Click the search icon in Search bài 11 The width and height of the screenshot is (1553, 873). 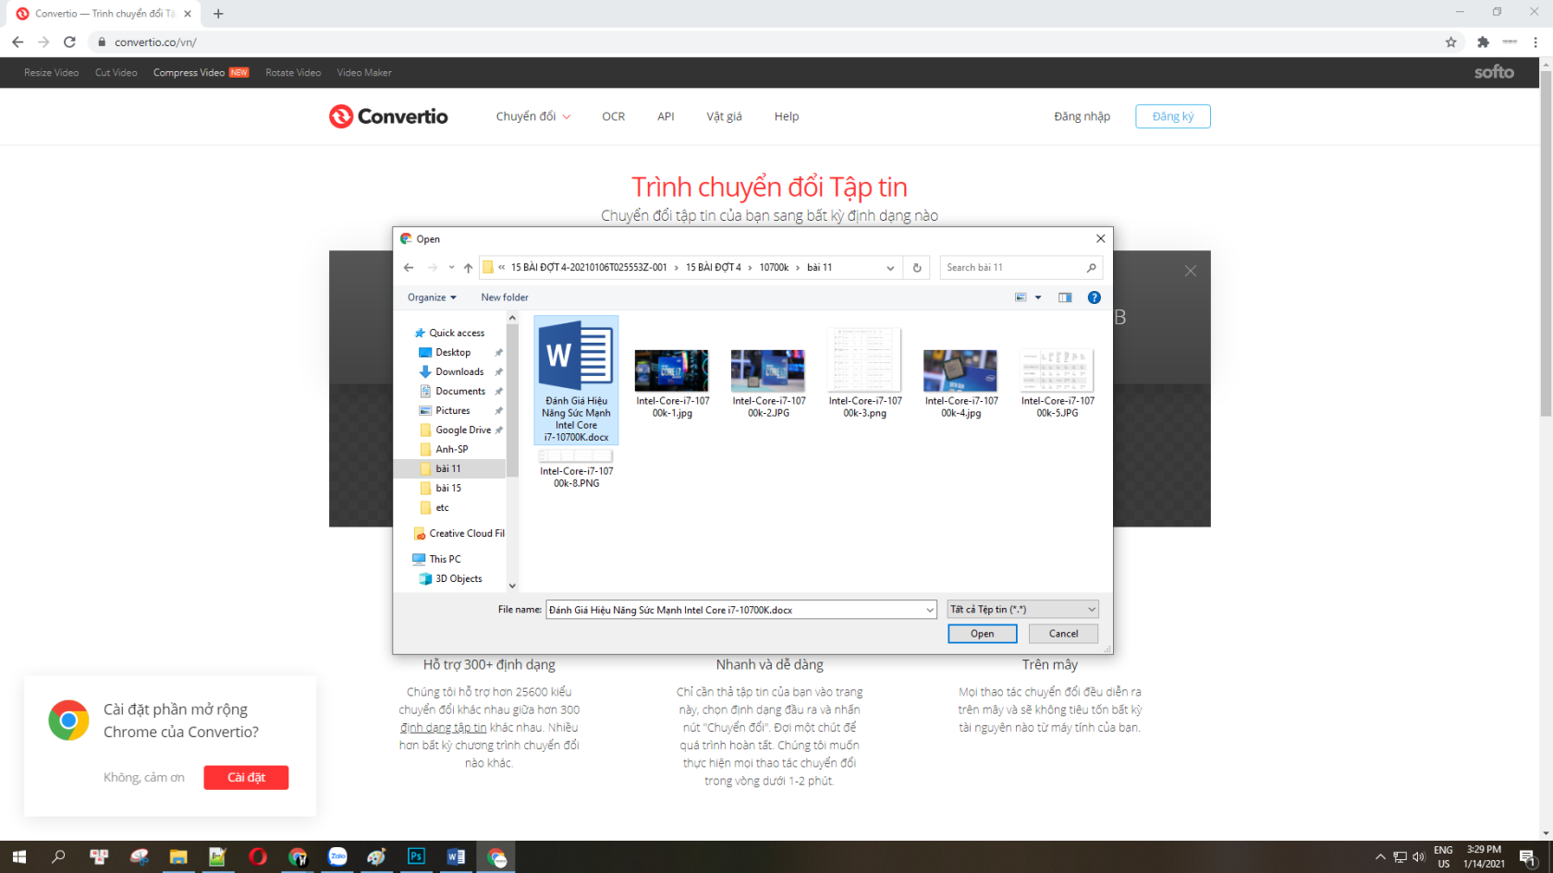click(x=1092, y=268)
